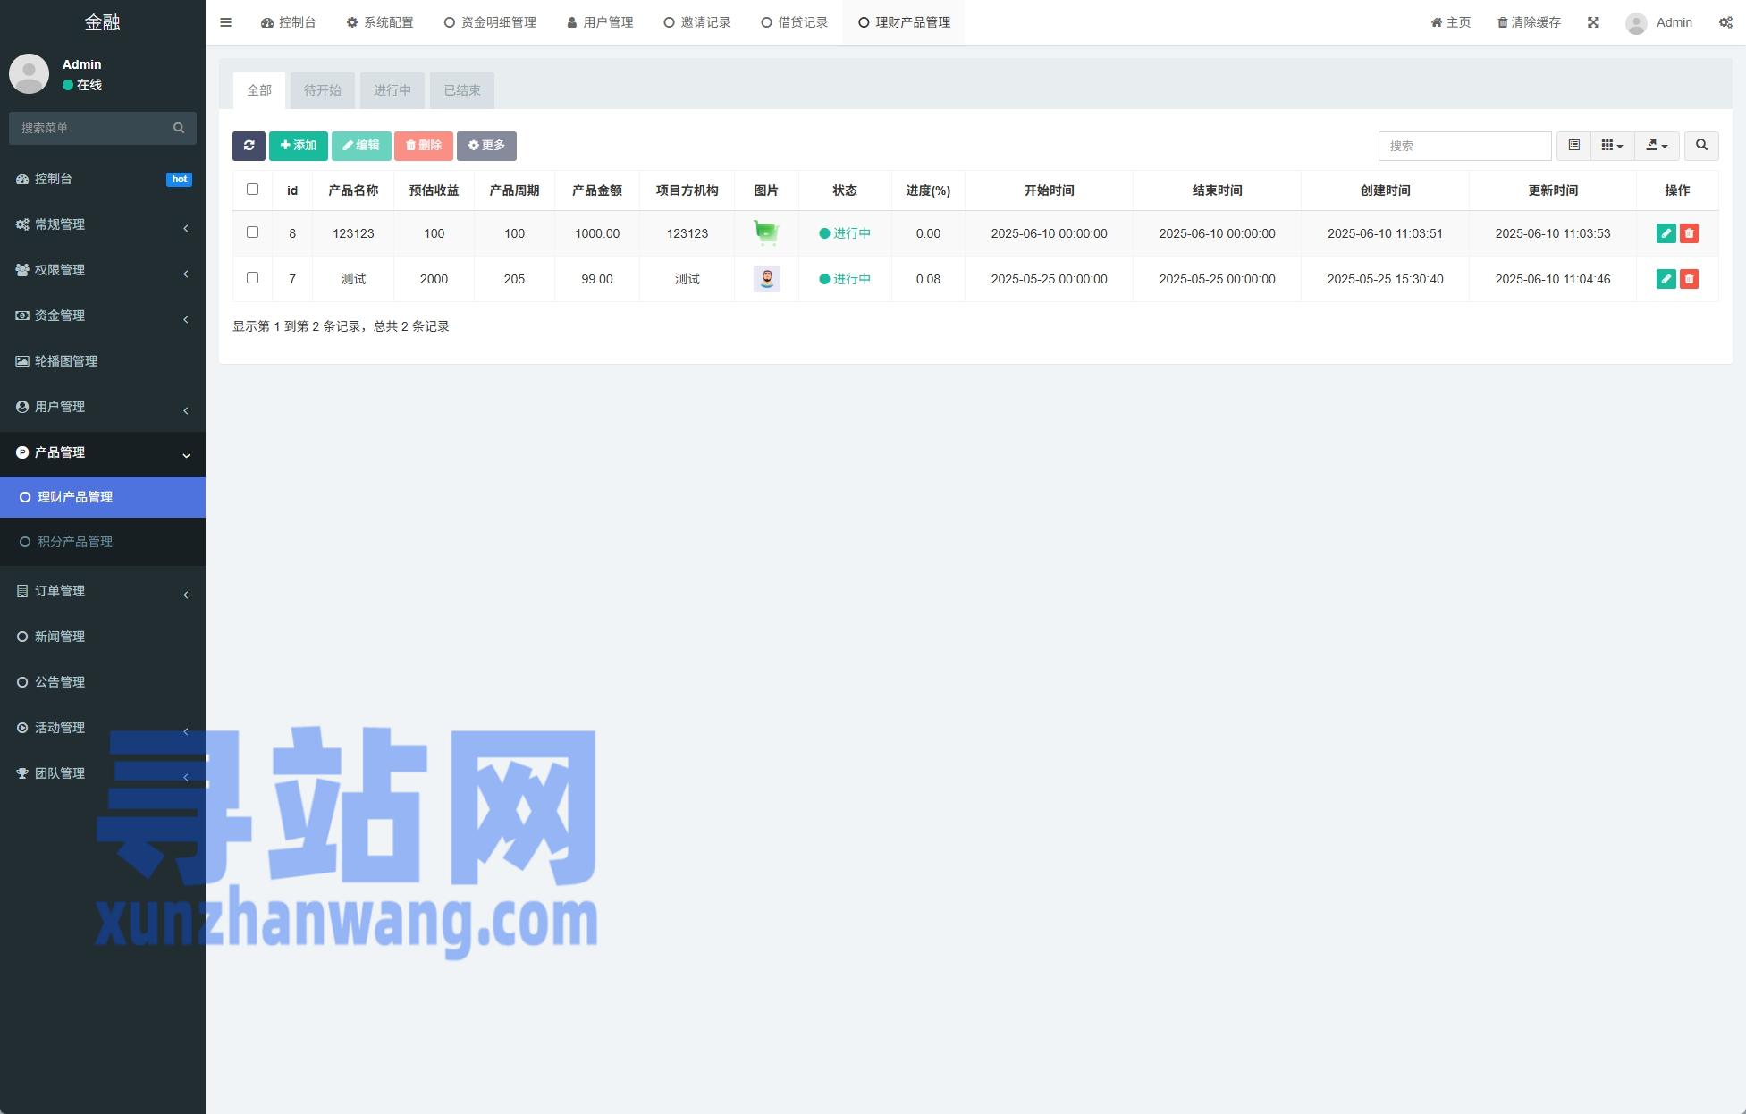Image resolution: width=1746 pixels, height=1114 pixels.
Task: Open the shopping cart image thumbnail in row 8
Action: pyautogui.click(x=766, y=233)
